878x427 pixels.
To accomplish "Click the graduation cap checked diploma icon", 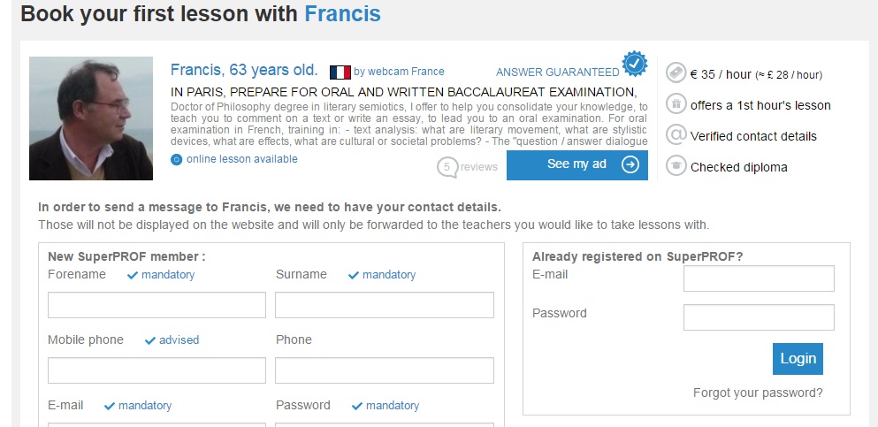I will (676, 166).
